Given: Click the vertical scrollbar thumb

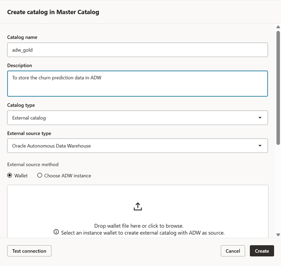Looking at the screenshot, I should tap(278, 86).
